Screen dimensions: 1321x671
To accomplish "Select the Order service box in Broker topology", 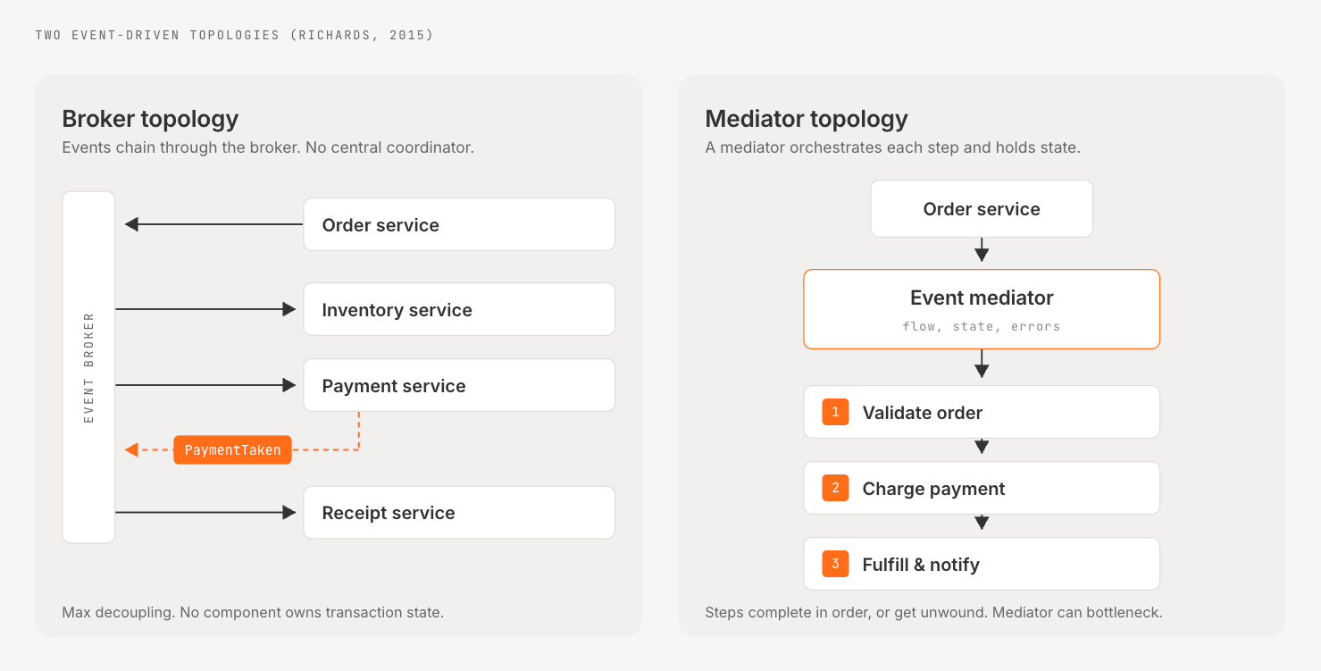I will 459,224.
